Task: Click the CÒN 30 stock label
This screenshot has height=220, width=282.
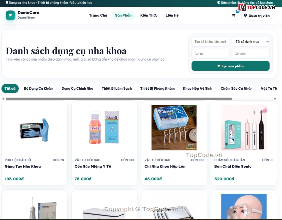Action: pyautogui.click(x=268, y=160)
